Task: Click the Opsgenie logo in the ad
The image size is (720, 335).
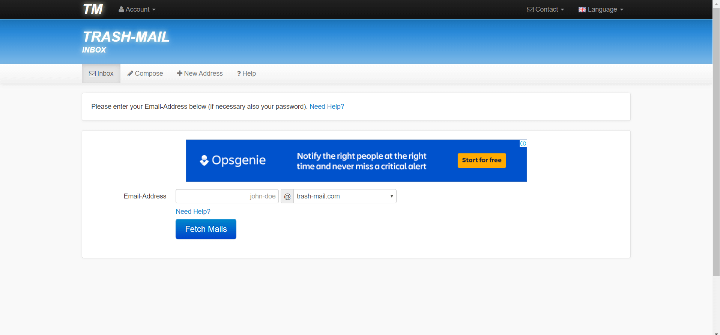Action: click(233, 160)
